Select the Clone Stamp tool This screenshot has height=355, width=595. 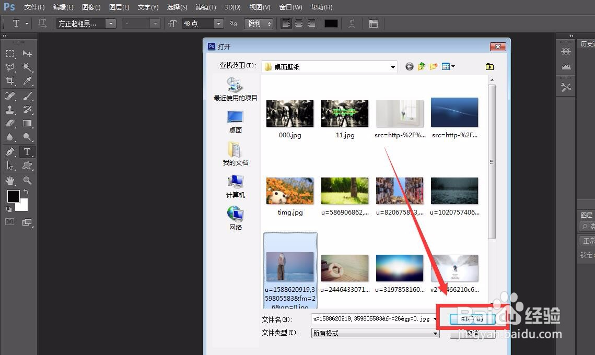click(10, 110)
